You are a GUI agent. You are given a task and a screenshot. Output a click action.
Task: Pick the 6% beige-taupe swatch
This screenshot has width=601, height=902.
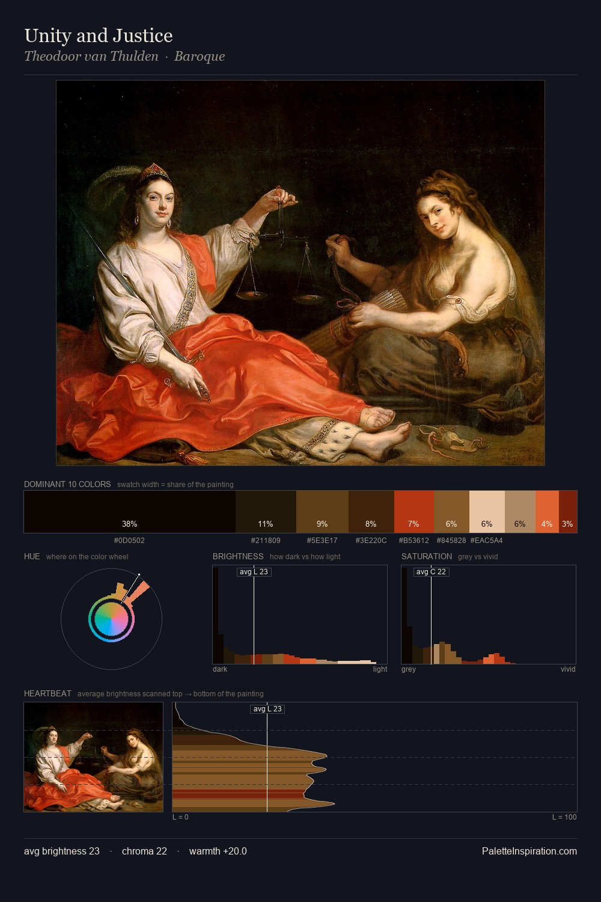[x=520, y=512]
